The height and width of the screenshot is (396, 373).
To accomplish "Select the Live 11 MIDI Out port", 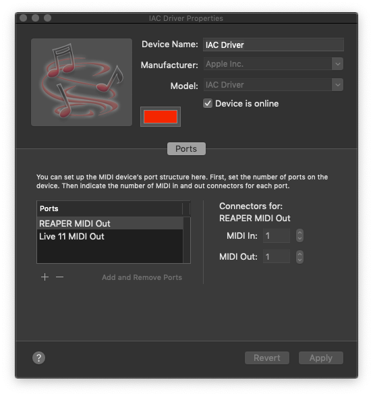I will point(110,236).
